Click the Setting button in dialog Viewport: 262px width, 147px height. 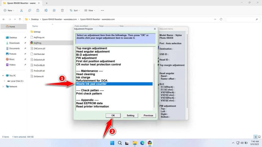[130, 115]
